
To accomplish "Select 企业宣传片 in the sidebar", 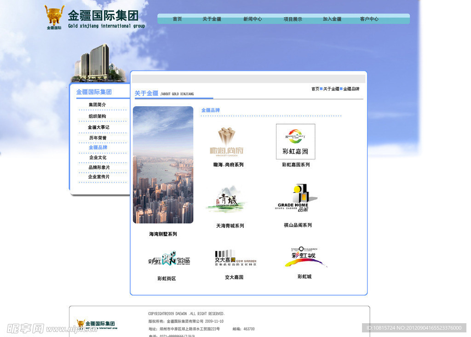I will point(99,177).
